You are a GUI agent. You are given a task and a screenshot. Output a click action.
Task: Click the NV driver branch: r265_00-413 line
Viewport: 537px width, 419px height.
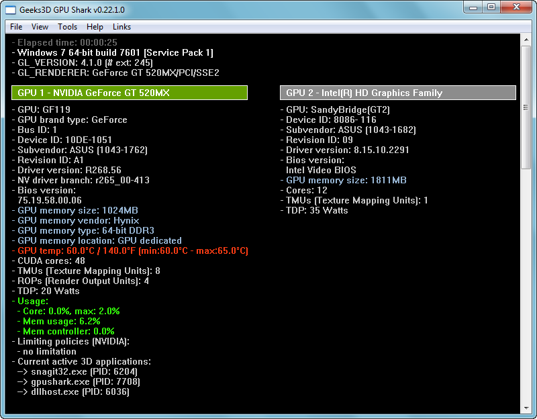click(x=81, y=180)
